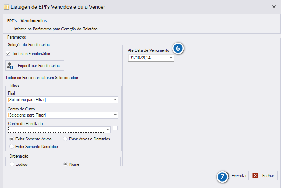
Task: Select Exibir Somente Ativos option
Action: pyautogui.click(x=12, y=139)
